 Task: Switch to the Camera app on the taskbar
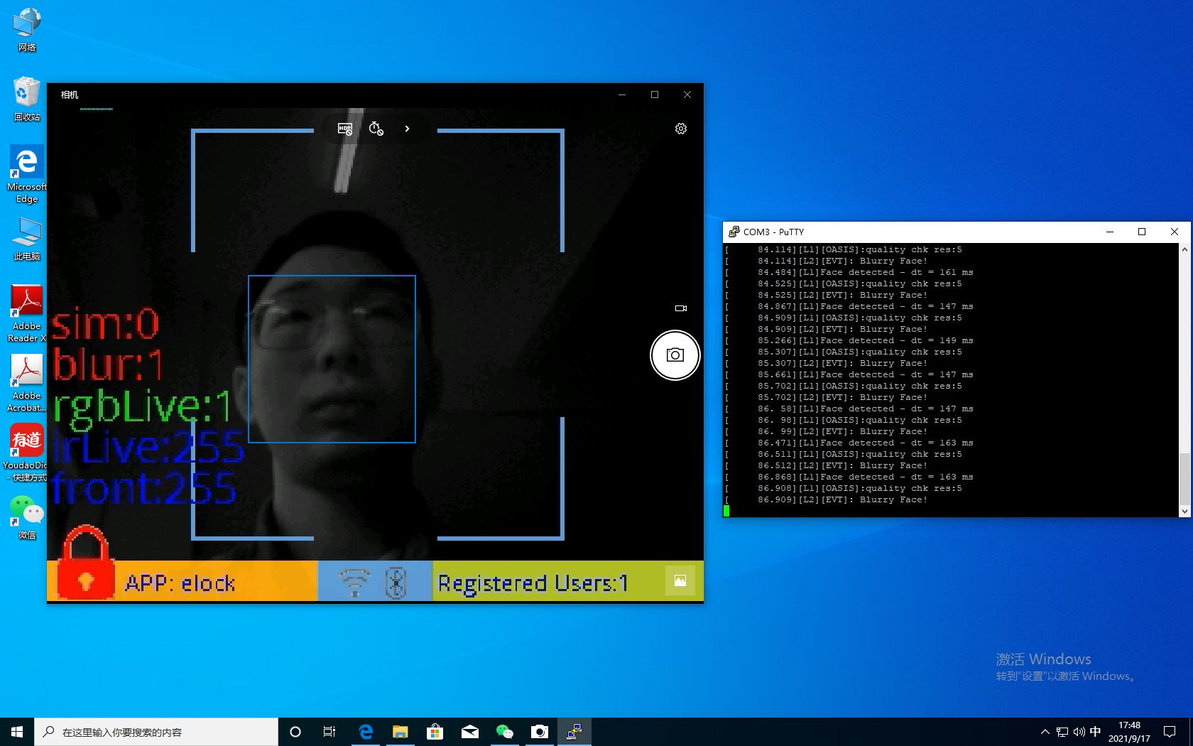540,732
